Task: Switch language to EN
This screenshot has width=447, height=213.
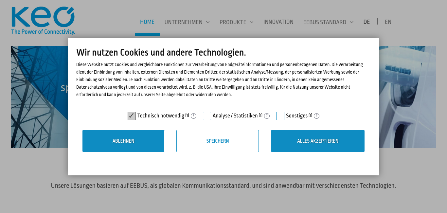Action: click(388, 22)
